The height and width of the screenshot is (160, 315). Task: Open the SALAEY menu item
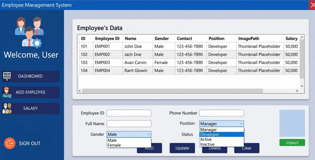pyautogui.click(x=31, y=108)
